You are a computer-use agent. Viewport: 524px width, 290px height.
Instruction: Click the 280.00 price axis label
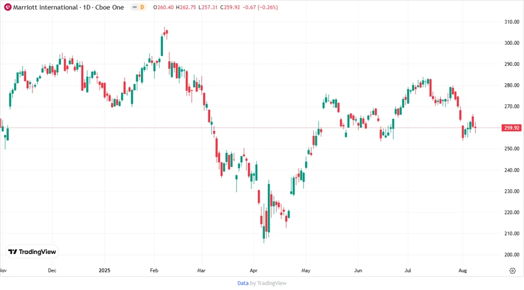coord(512,85)
